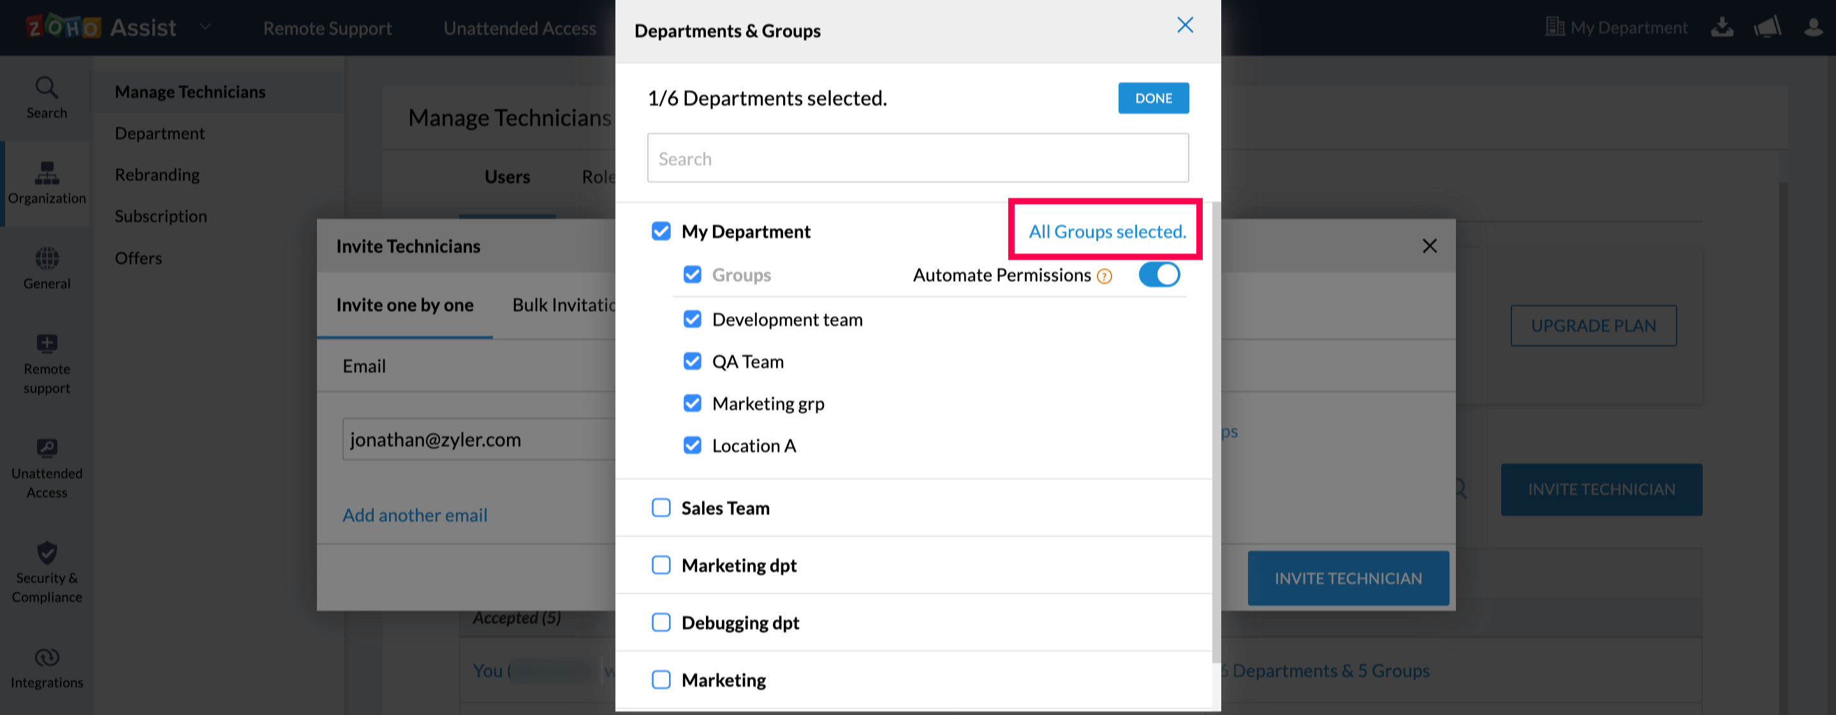
Task: Toggle the Automate Permissions switch
Action: pyautogui.click(x=1159, y=275)
